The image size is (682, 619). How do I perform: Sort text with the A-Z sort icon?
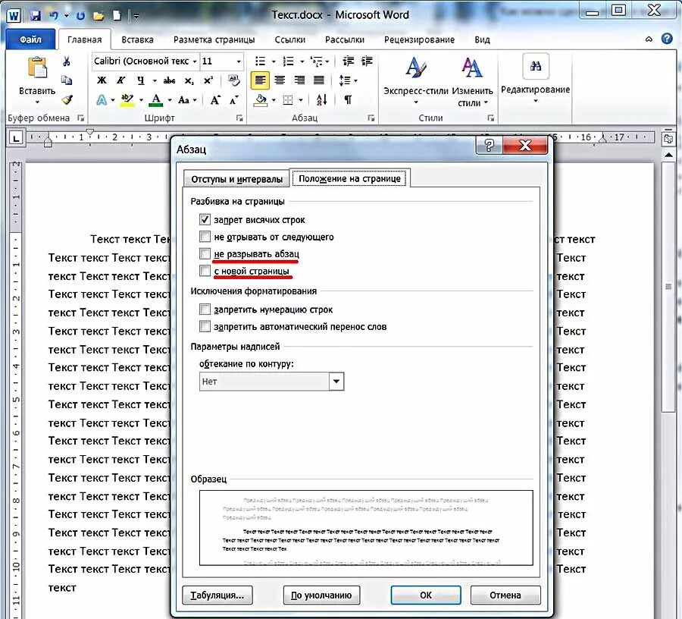tap(321, 100)
